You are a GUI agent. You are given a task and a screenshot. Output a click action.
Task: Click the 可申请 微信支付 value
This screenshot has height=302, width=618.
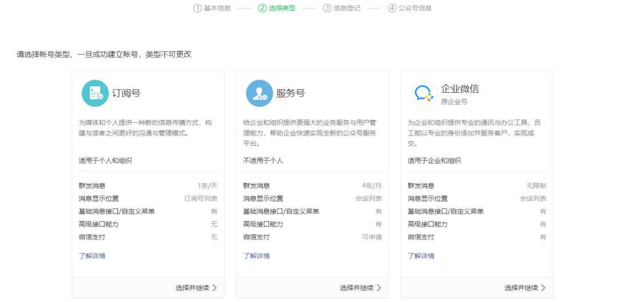pos(372,237)
